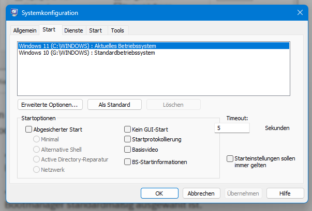312x211 pixels.
Task: Click the disabled Löschen button
Action: [x=173, y=105]
